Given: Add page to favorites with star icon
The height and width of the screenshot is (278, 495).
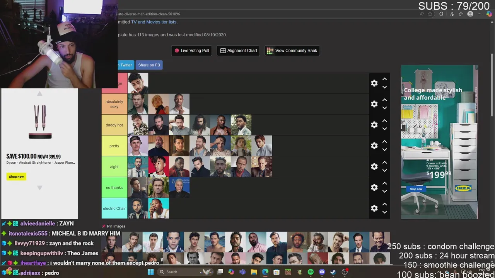Looking at the screenshot, I should [430, 14].
